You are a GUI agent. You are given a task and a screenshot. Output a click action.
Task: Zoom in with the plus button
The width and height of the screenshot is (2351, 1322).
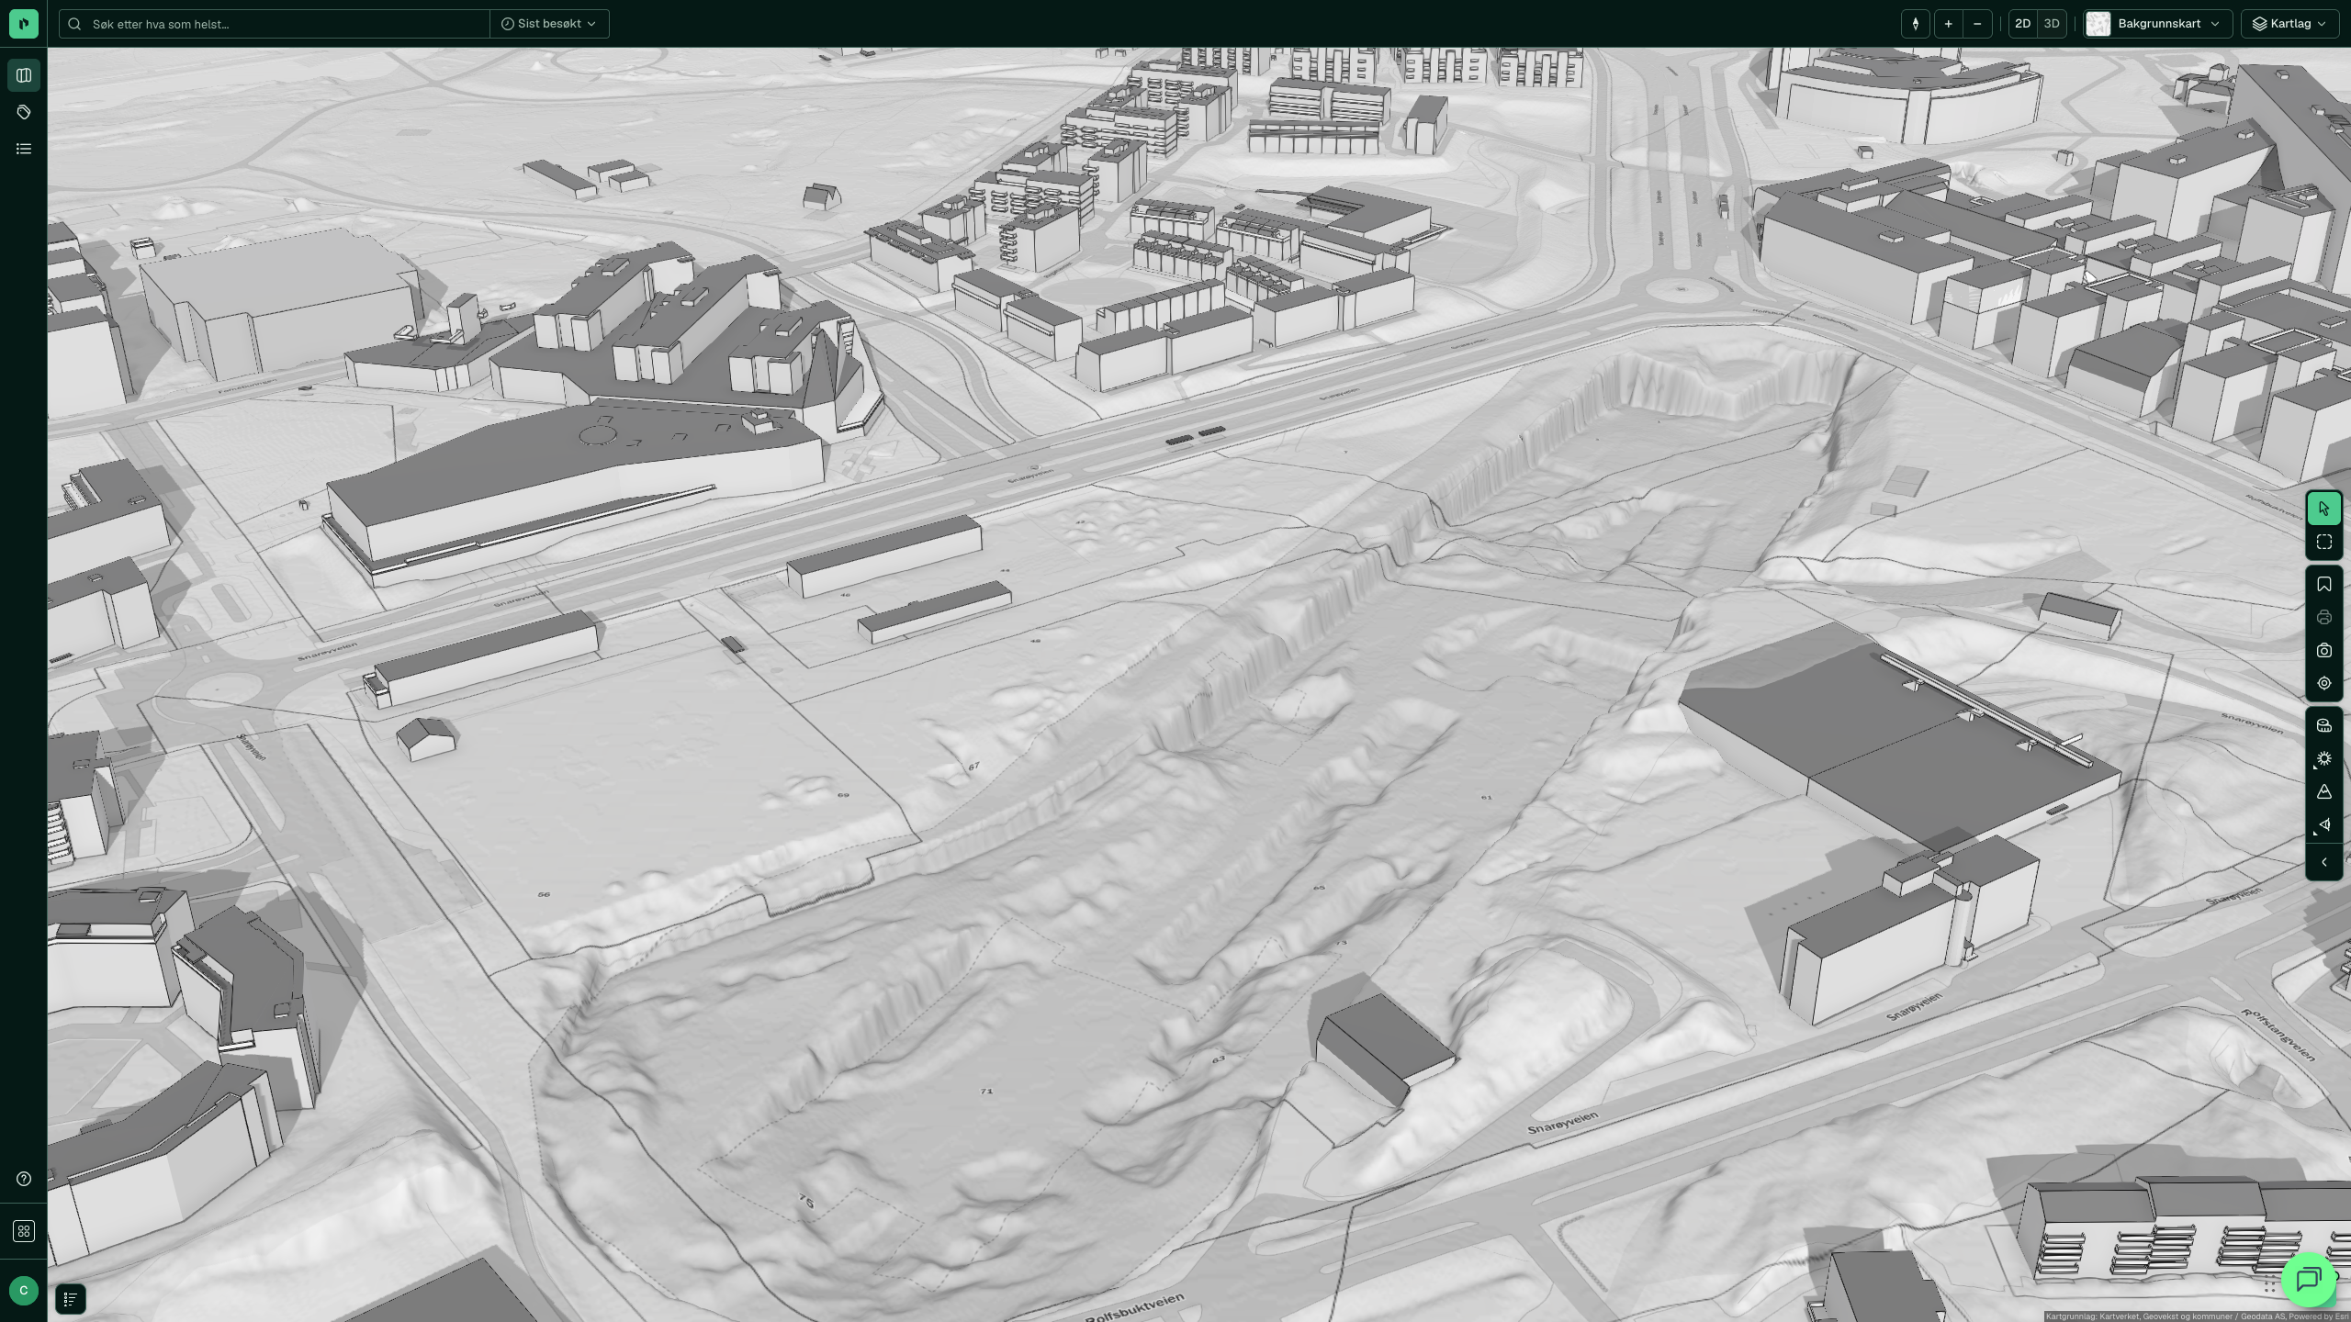click(1948, 24)
